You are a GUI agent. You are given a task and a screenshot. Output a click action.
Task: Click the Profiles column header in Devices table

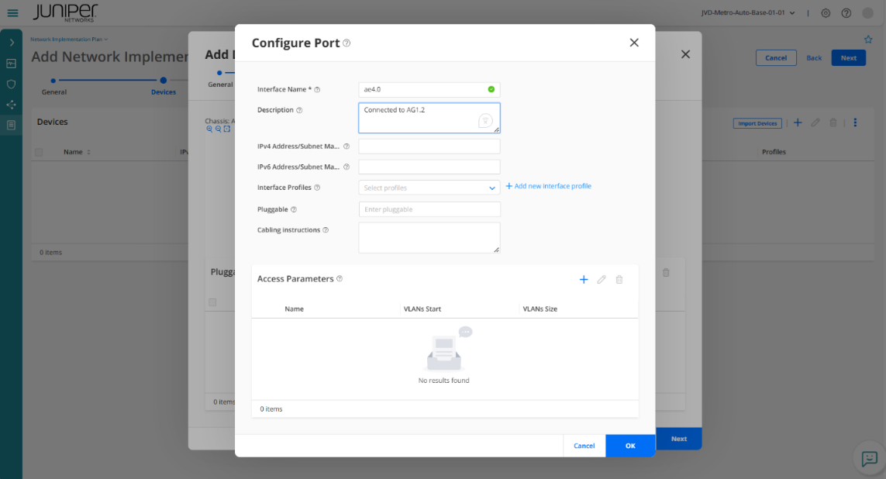click(774, 152)
